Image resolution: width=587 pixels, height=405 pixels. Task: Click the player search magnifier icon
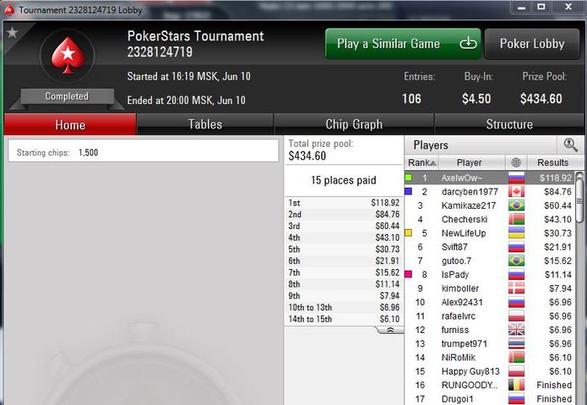coord(570,145)
